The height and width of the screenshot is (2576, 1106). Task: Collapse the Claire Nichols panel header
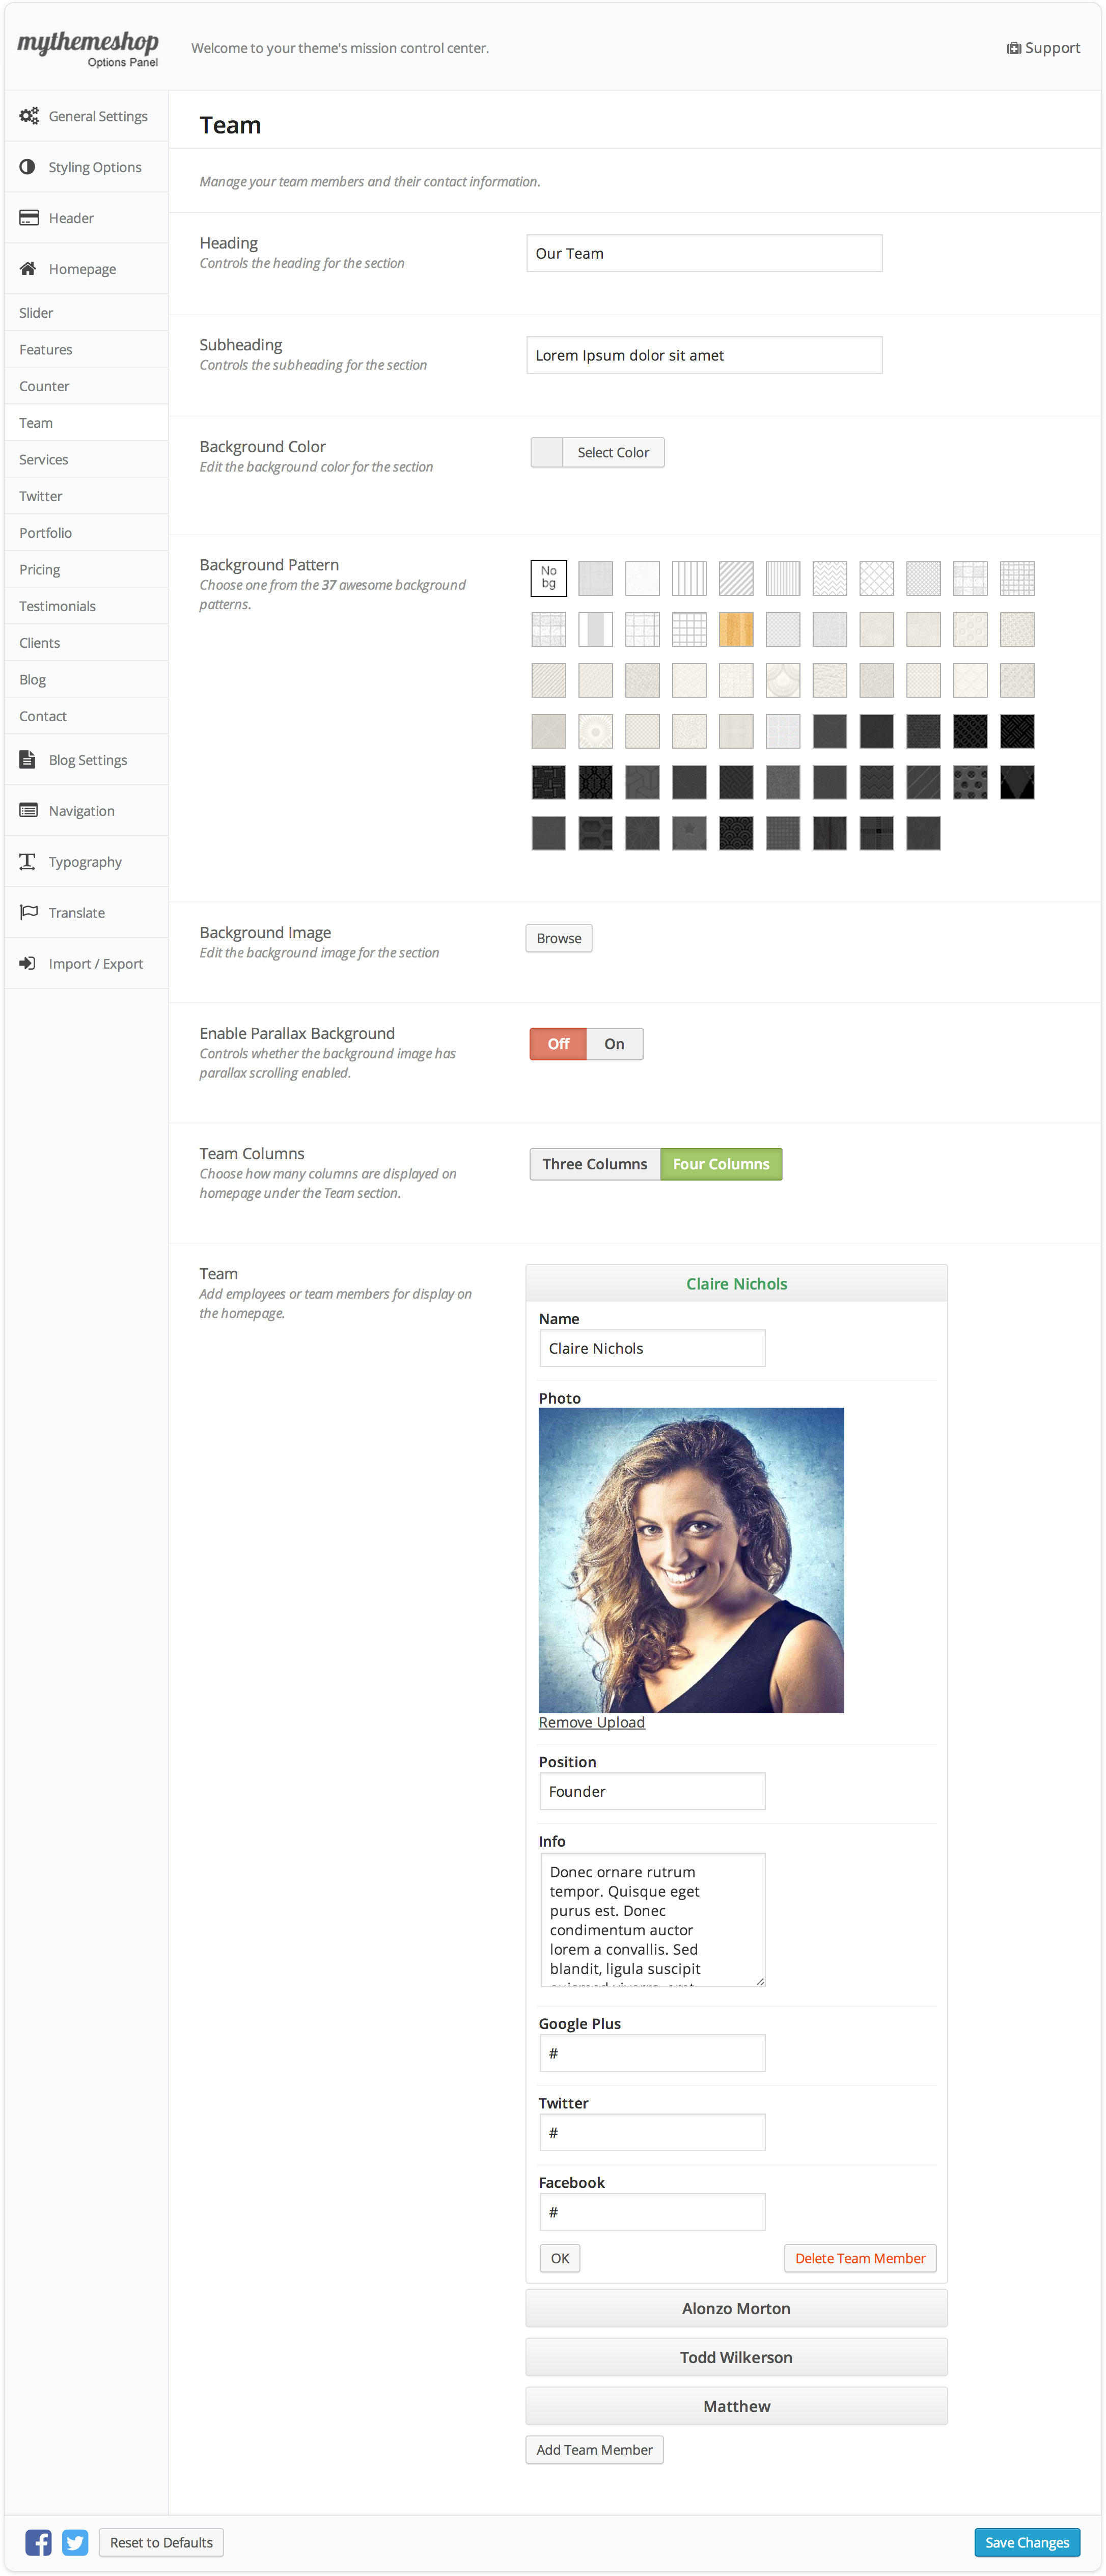coord(736,1284)
